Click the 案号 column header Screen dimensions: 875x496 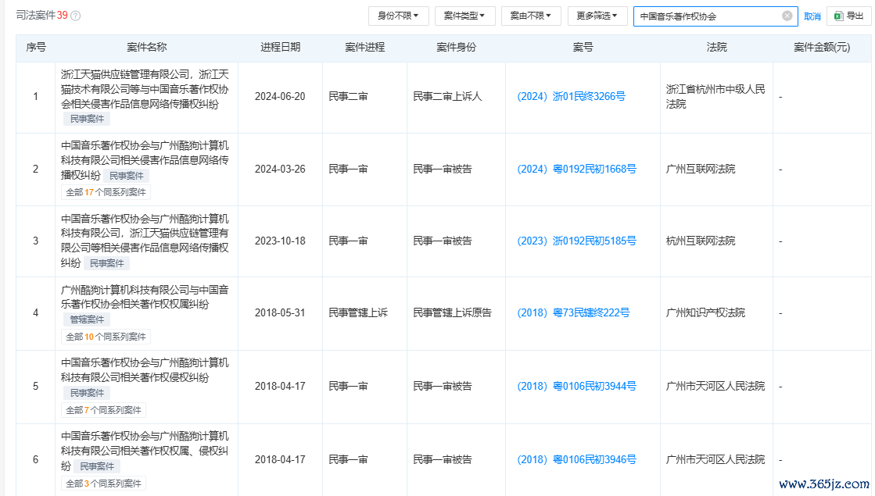583,48
